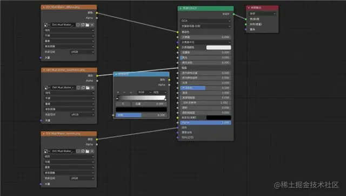
Task: Open image source dropdown in roughness node
Action: coord(69,109)
